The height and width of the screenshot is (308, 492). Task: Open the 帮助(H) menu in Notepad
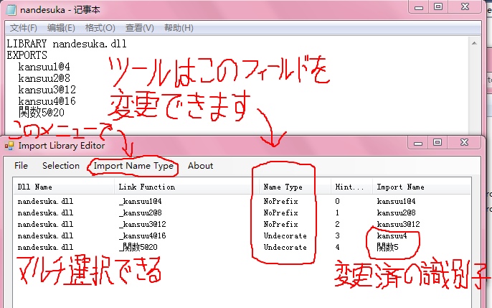179,28
